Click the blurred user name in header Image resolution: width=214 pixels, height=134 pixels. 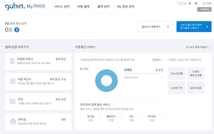[181, 3]
